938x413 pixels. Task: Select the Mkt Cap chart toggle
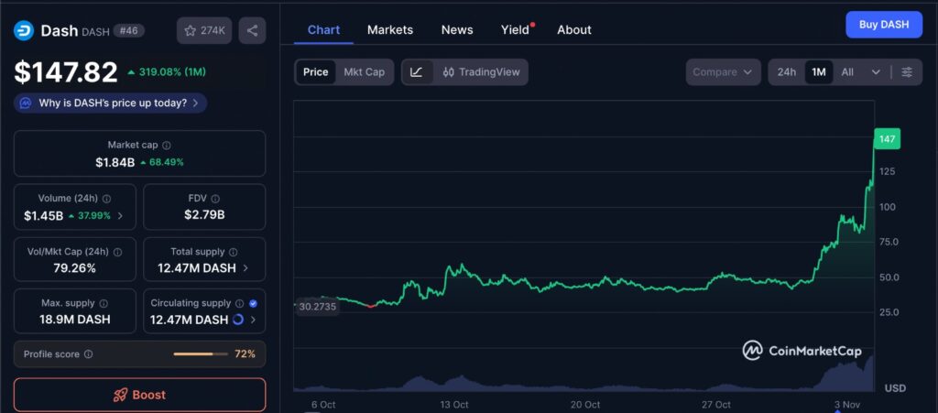pos(365,72)
